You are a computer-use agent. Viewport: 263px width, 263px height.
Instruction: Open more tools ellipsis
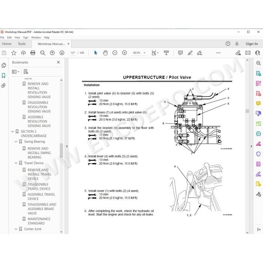[218, 53]
